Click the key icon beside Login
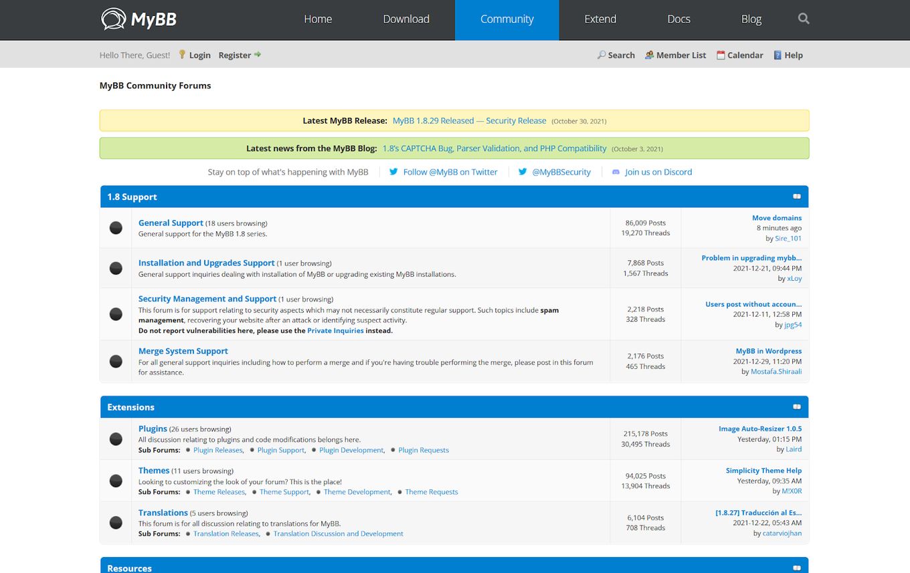This screenshot has height=573, width=910. (182, 55)
